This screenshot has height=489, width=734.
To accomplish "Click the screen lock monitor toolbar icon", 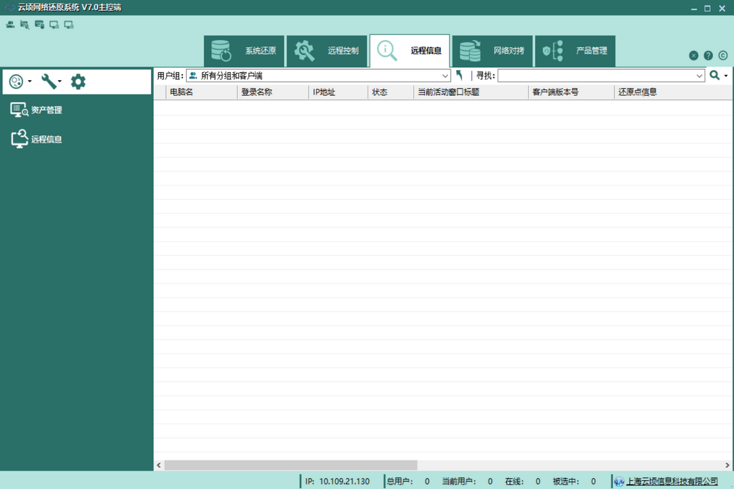I will (53, 24).
